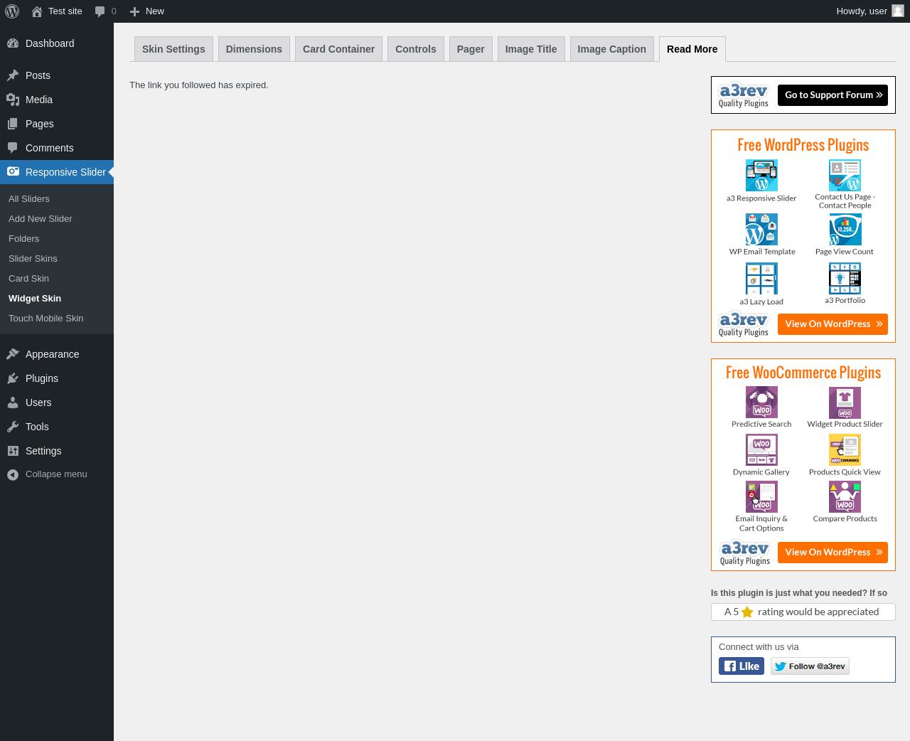
Task: Click the Free WordPress Plugins heading
Action: (x=803, y=145)
